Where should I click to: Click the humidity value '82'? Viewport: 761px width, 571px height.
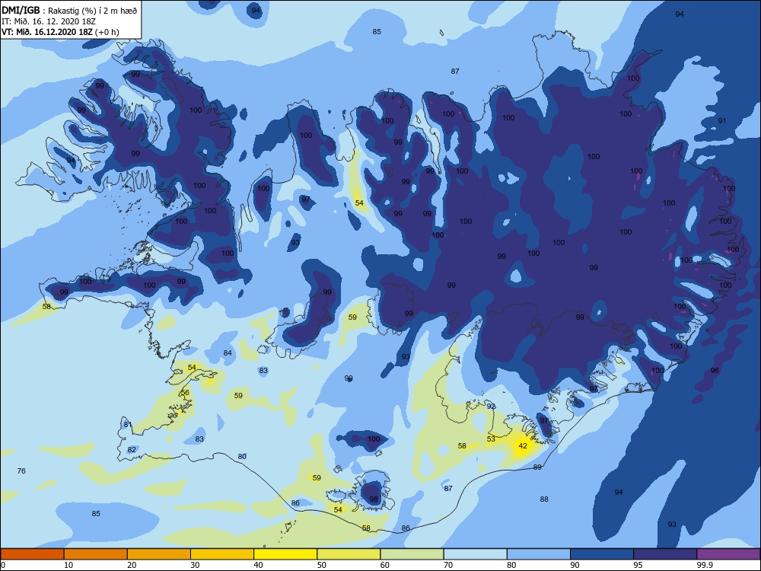pos(132,450)
